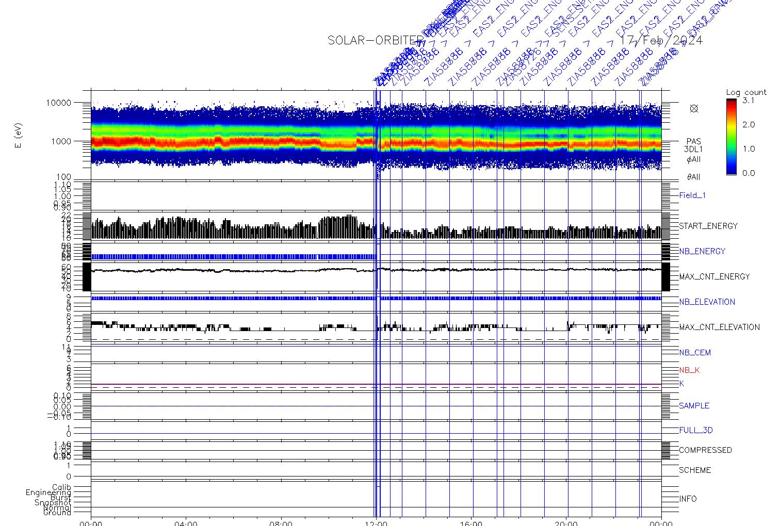Viewport: 780px width, 526px height.
Task: Click the NB_ENERGY panel label
Action: point(702,251)
